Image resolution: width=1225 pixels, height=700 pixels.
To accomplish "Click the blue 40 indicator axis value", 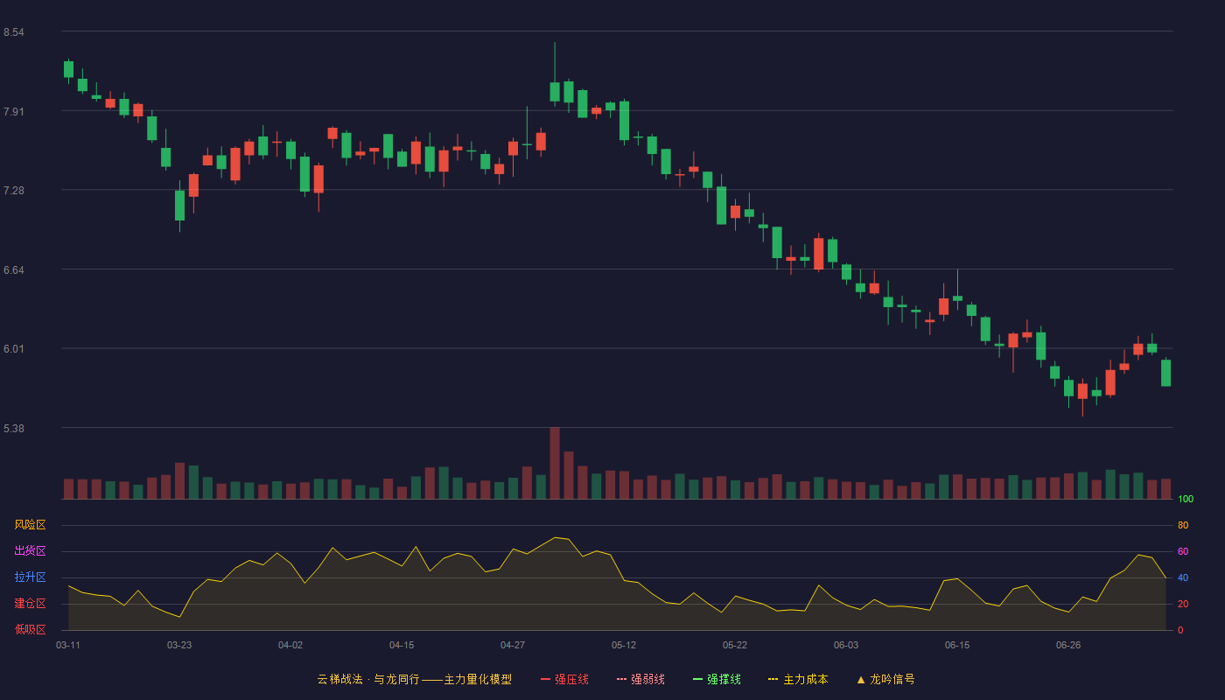I will 1183,577.
